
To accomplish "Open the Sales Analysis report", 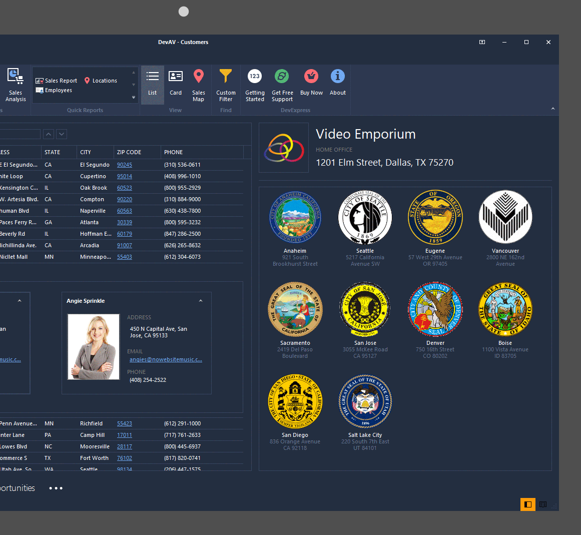I will [x=15, y=85].
